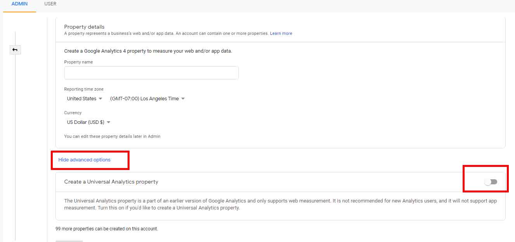Click the back arrow to return

pos(15,50)
